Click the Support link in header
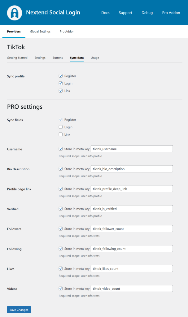 click(x=125, y=13)
